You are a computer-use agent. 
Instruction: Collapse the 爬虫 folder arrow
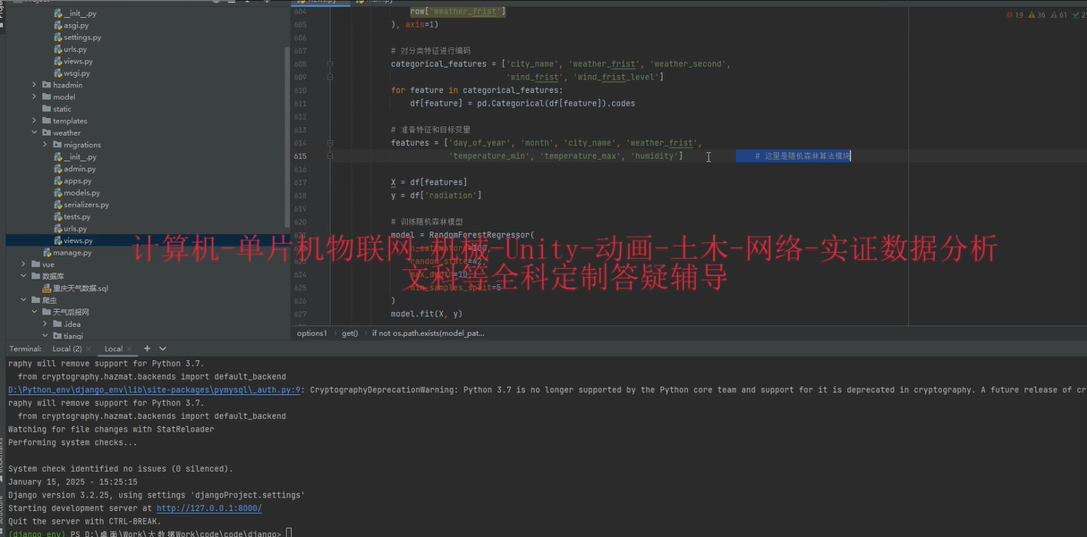tap(24, 300)
